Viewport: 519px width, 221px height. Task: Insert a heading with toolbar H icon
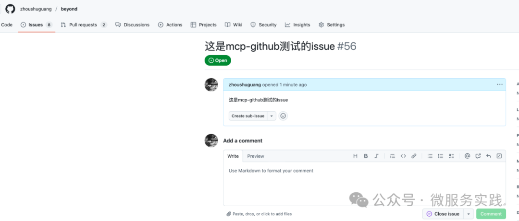[x=355, y=156]
